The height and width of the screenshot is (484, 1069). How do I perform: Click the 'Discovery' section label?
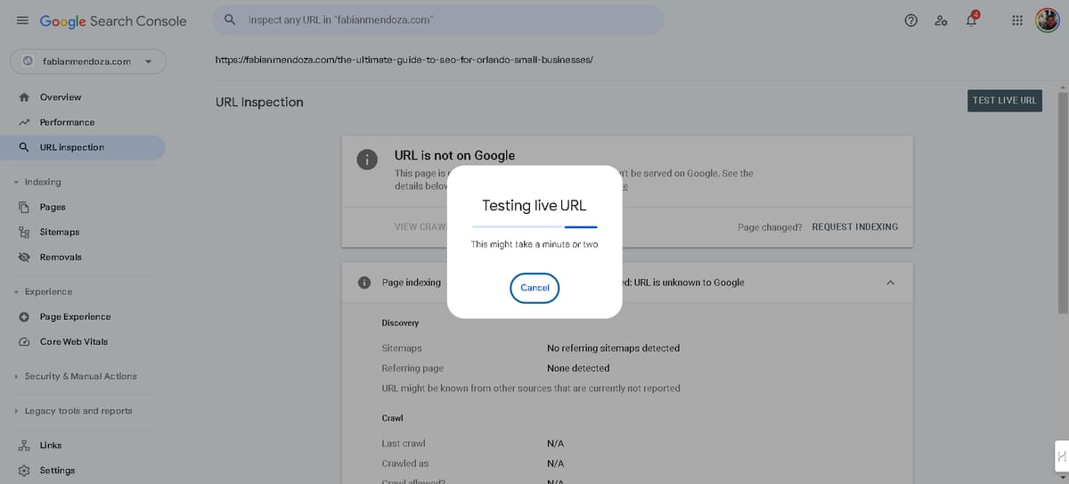click(400, 323)
